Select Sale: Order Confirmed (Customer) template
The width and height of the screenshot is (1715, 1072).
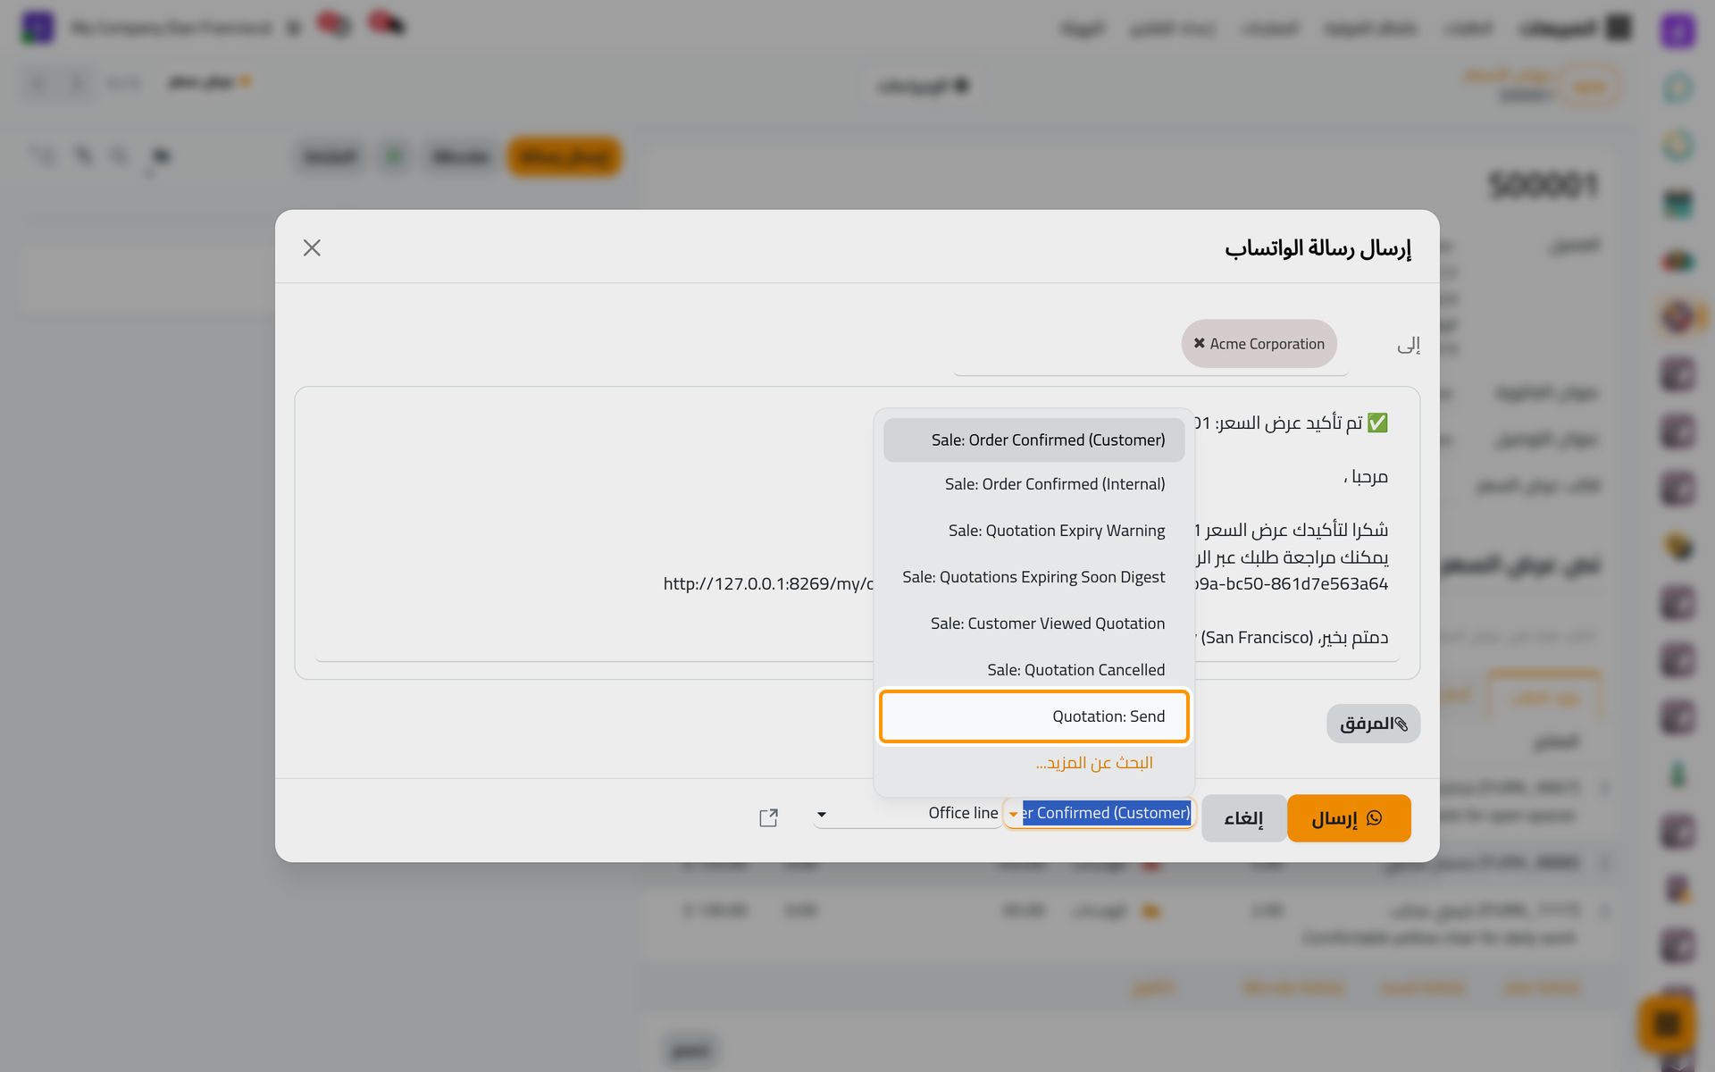tap(1033, 440)
